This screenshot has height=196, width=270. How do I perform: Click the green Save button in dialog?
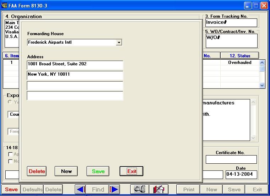pyautogui.click(x=98, y=171)
